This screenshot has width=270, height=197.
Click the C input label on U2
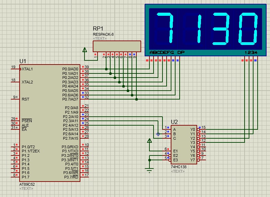pyautogui.click(x=175, y=138)
